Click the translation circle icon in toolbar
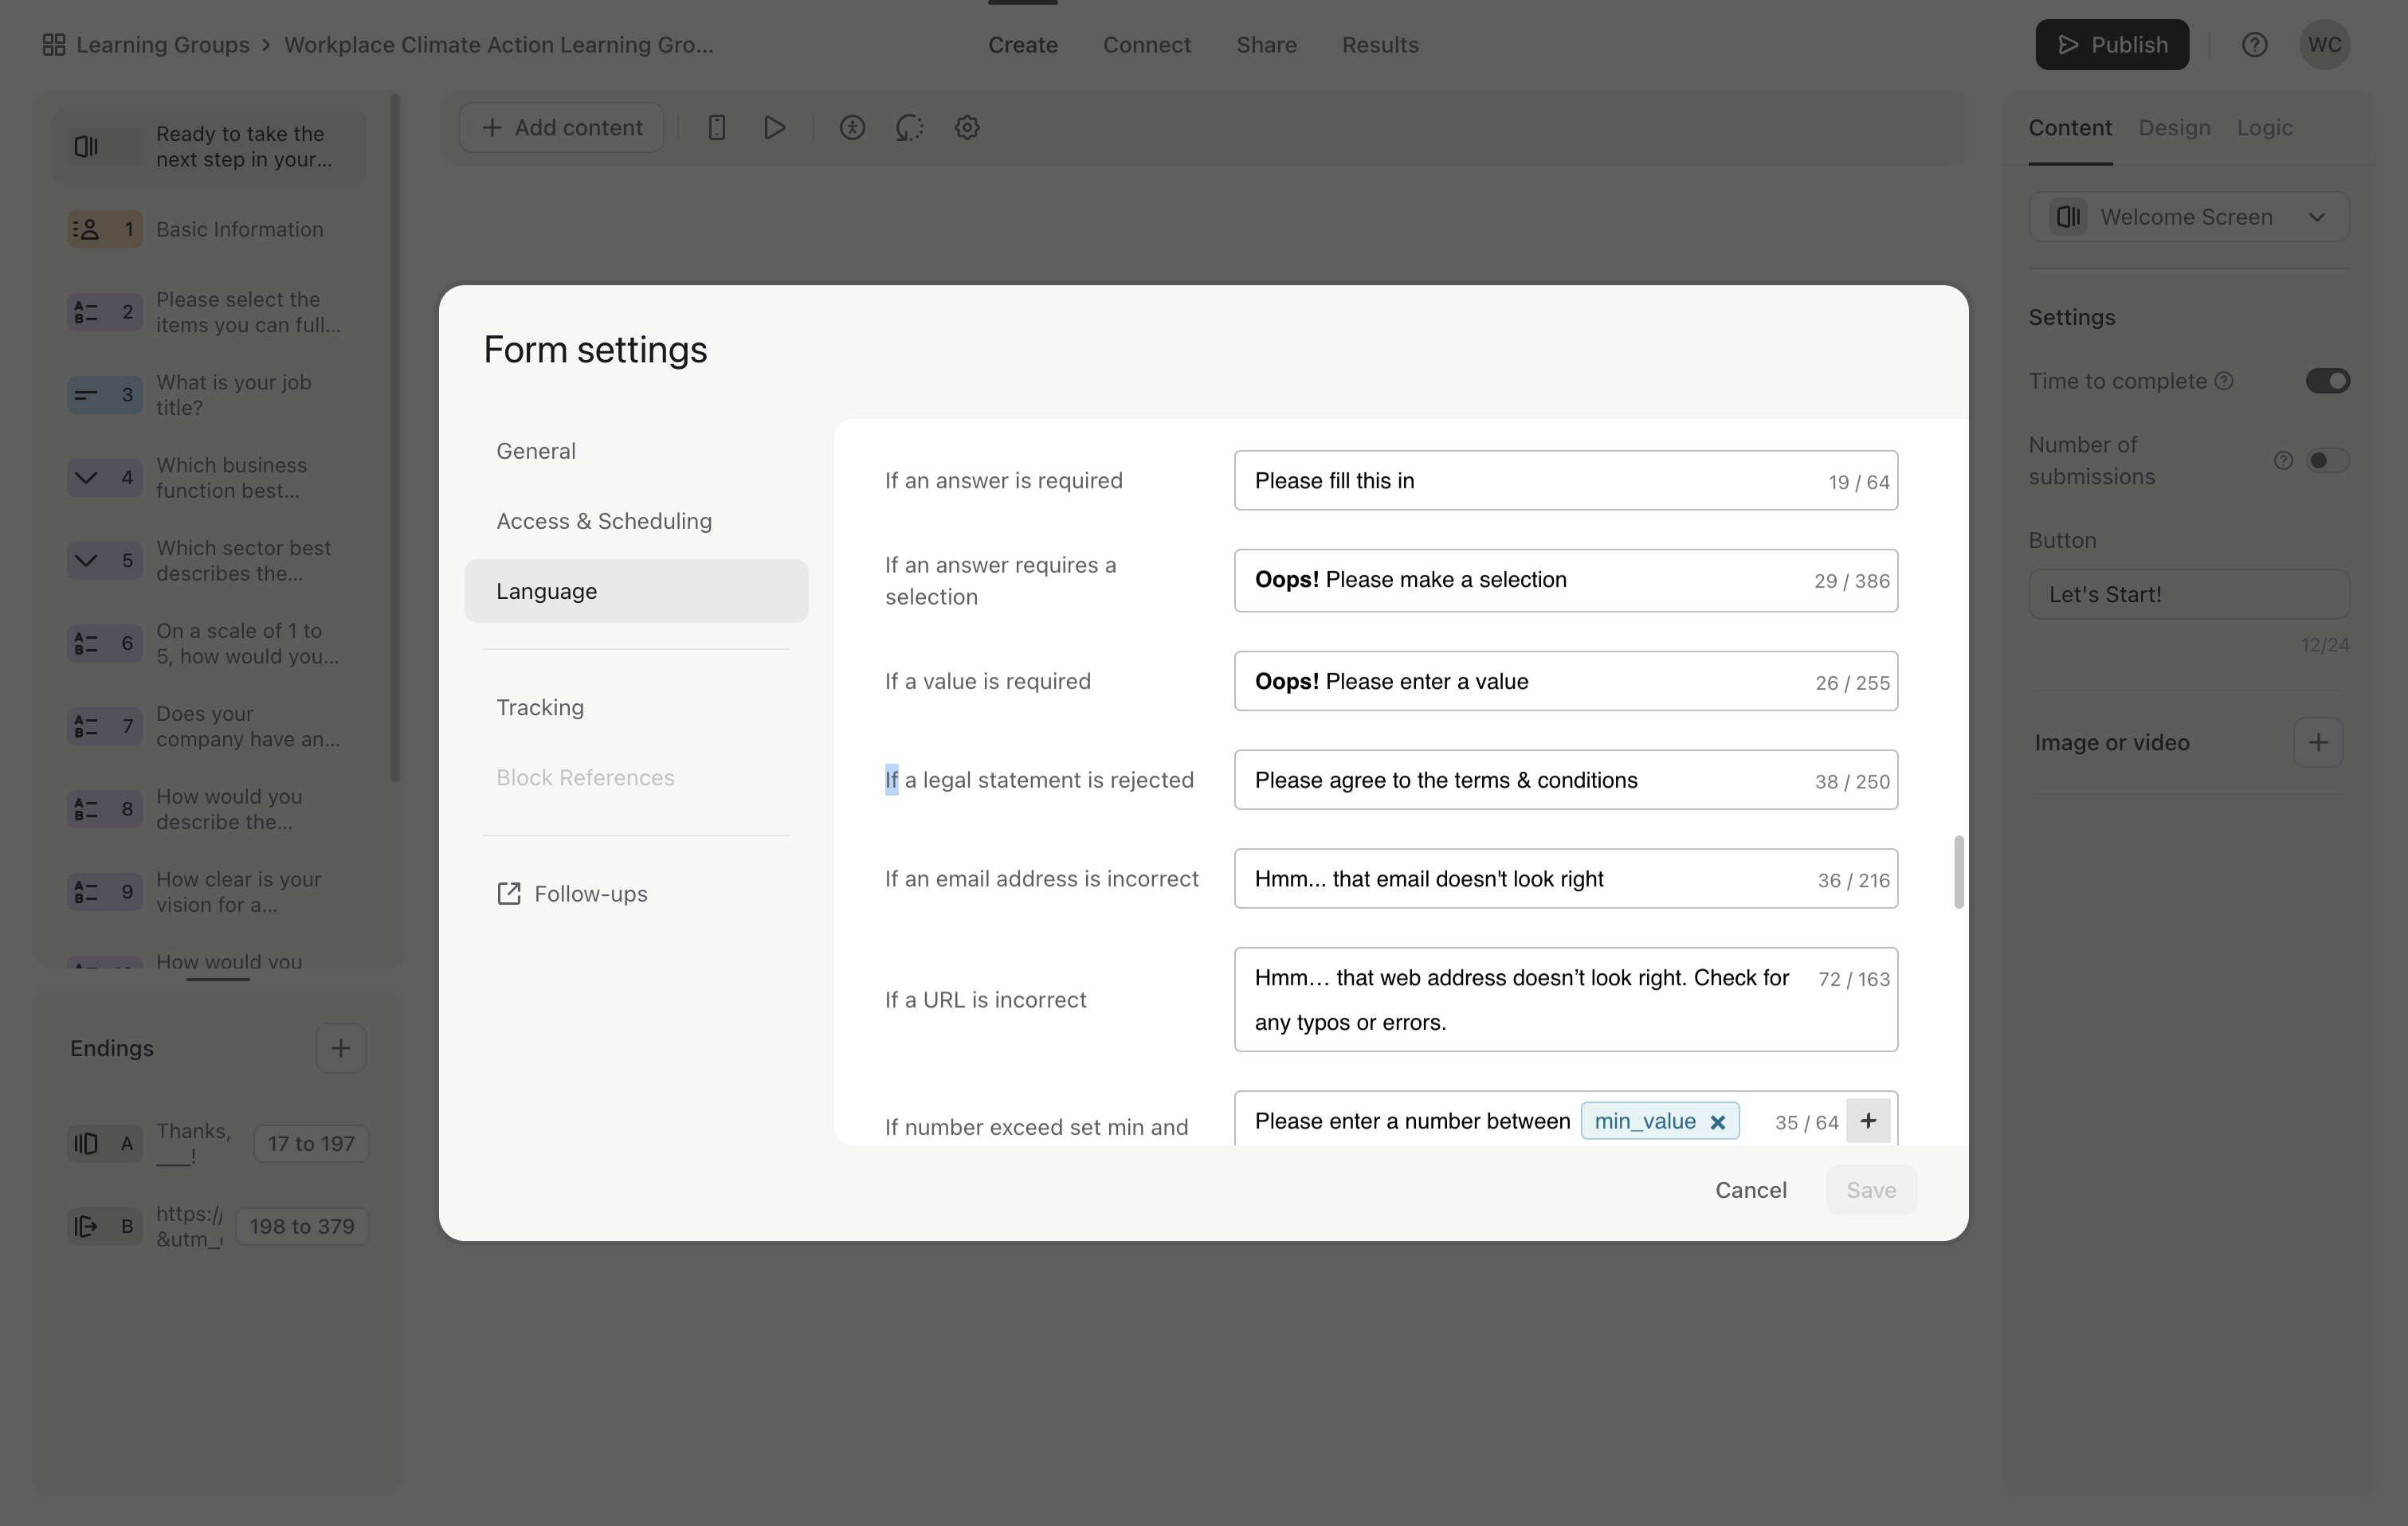 (x=909, y=128)
